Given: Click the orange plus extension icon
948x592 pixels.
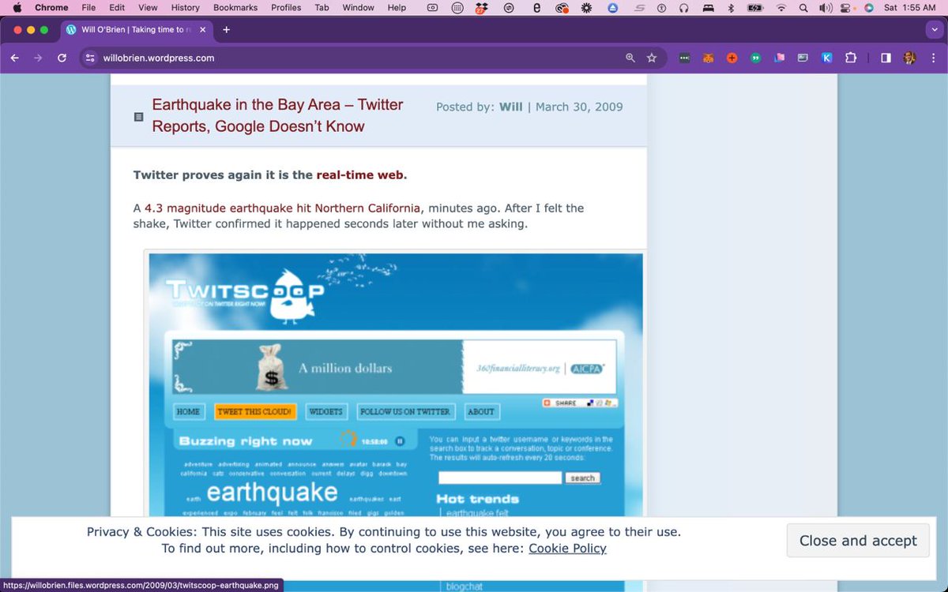Looking at the screenshot, I should click(732, 58).
